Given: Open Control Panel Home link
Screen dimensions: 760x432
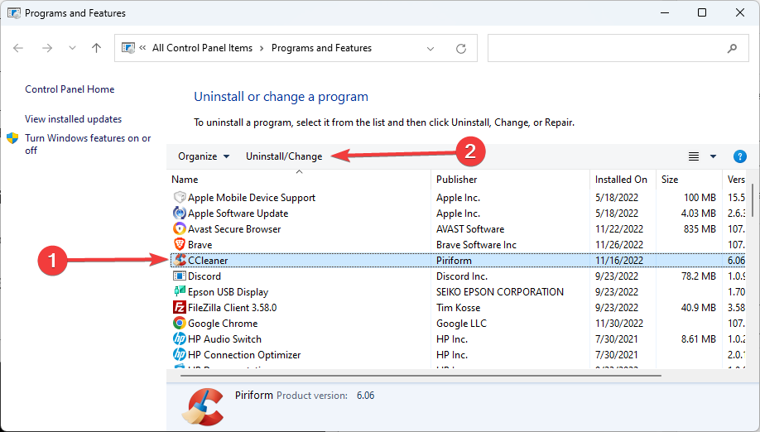Looking at the screenshot, I should [x=70, y=89].
